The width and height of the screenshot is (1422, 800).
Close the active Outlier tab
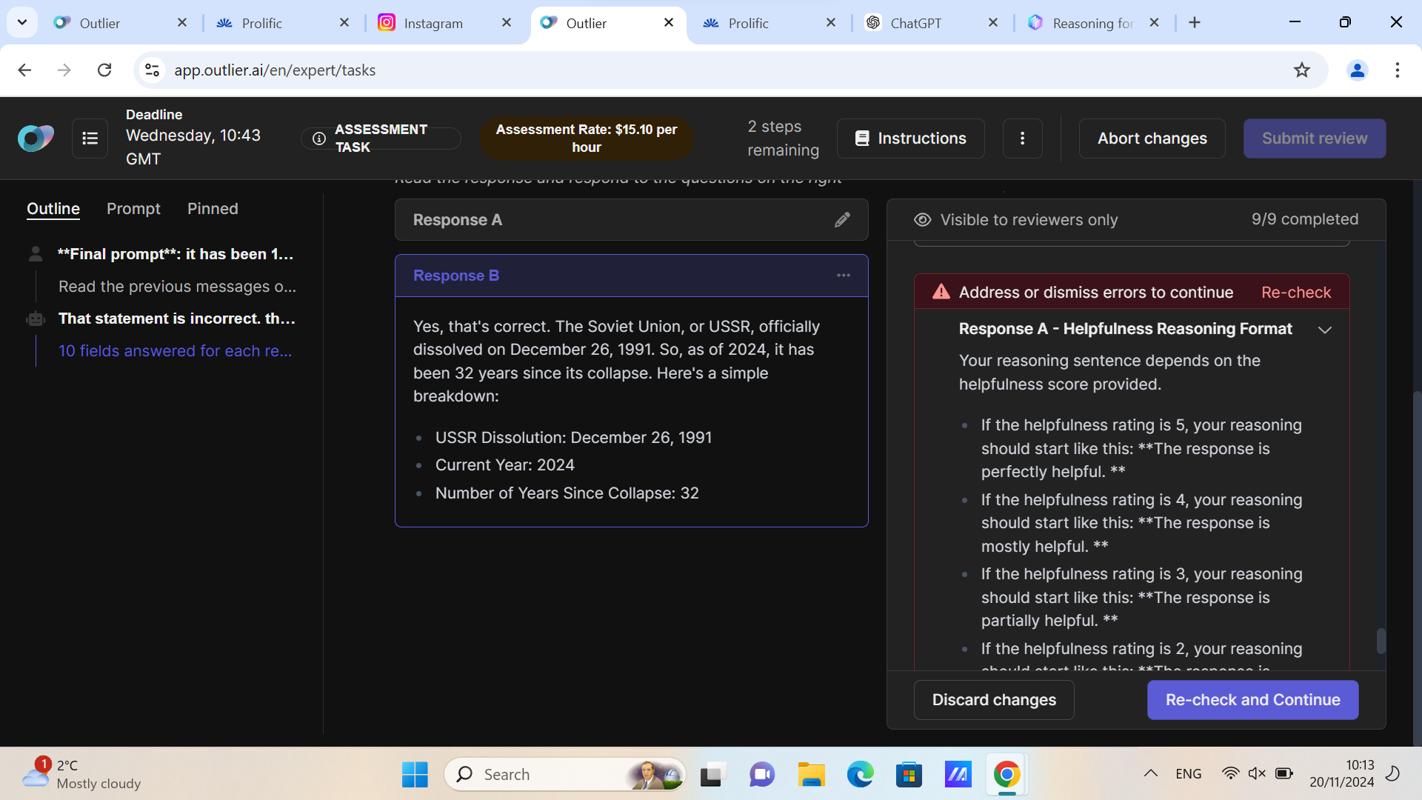tap(669, 23)
